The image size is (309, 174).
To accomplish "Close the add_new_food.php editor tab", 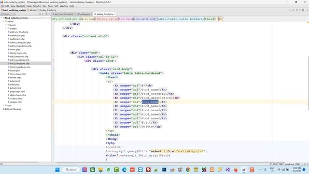I will click(74, 14).
